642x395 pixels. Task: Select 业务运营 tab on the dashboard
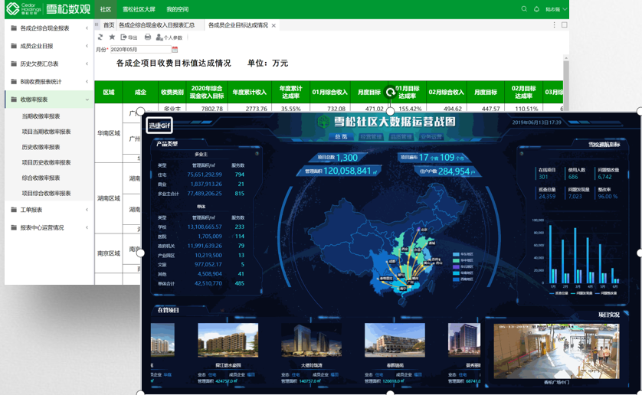tap(431, 137)
